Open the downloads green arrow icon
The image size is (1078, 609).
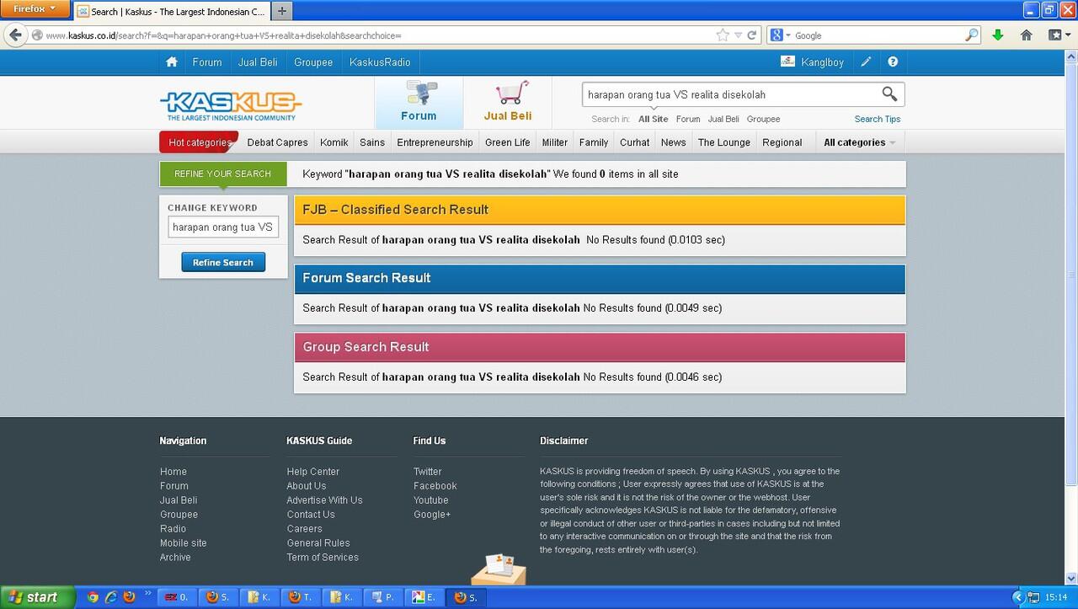coord(997,35)
